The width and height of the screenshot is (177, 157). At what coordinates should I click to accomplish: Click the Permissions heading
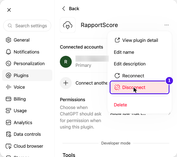point(73,100)
